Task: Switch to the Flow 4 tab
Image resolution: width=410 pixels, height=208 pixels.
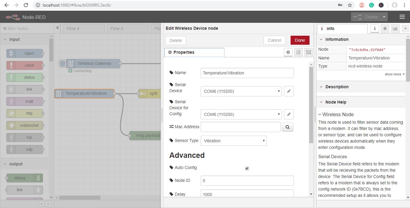Action: pos(84,29)
